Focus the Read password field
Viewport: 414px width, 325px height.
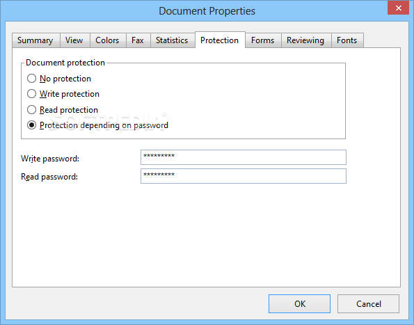(x=243, y=176)
